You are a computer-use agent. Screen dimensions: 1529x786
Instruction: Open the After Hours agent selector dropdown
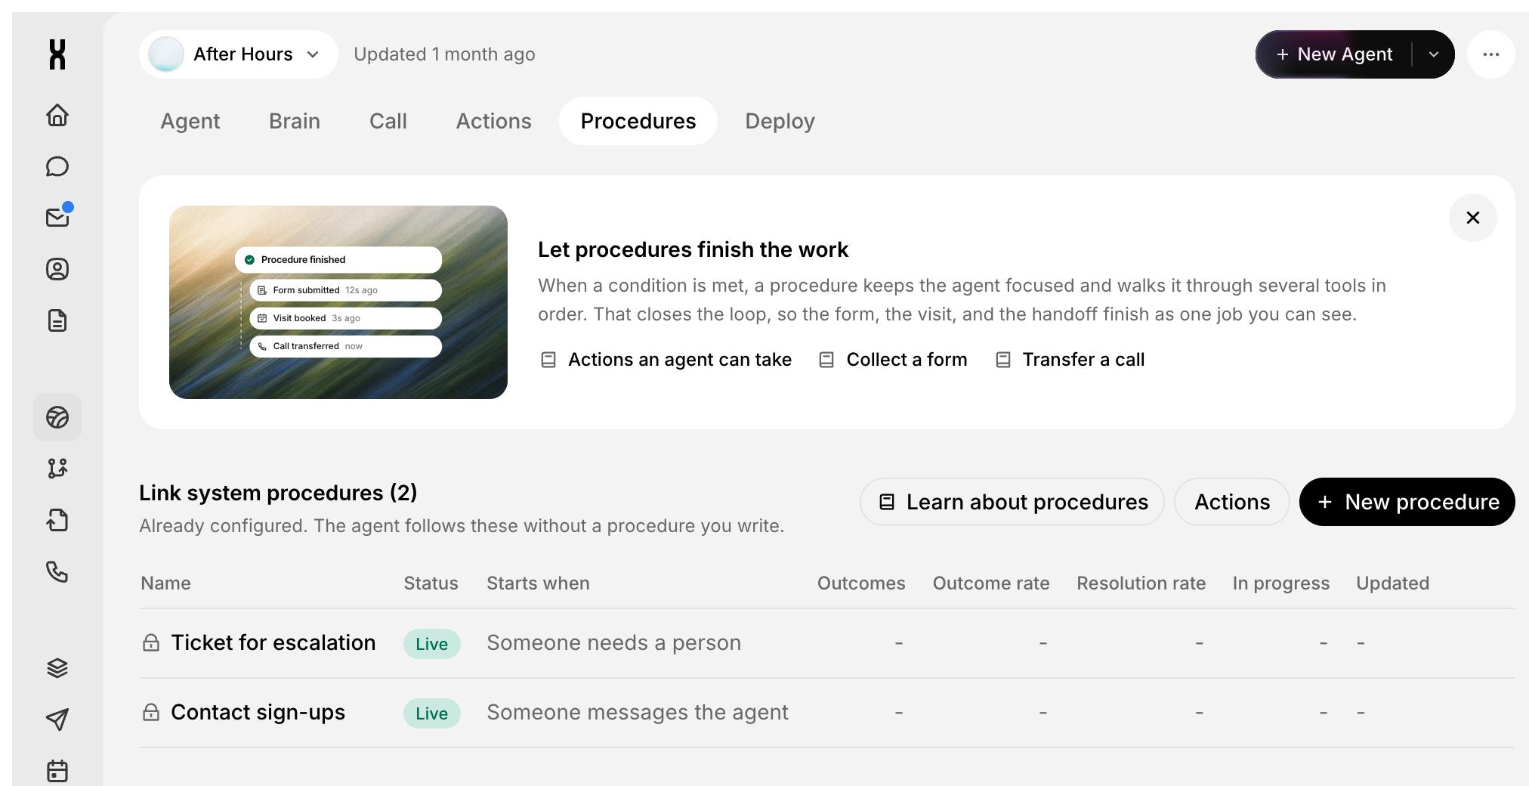coord(239,54)
